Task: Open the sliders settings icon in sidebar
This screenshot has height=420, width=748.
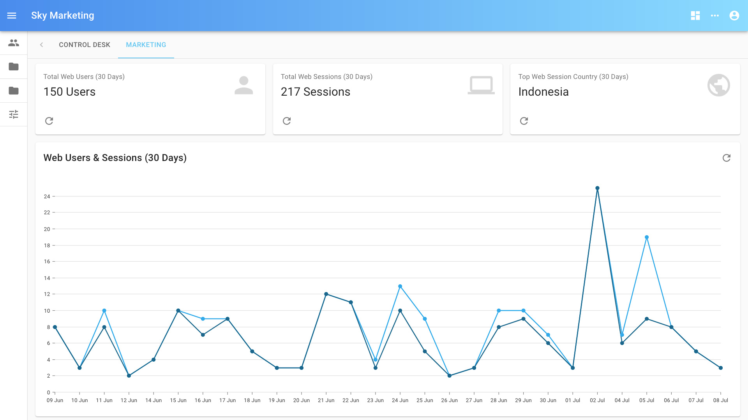Action: click(14, 114)
